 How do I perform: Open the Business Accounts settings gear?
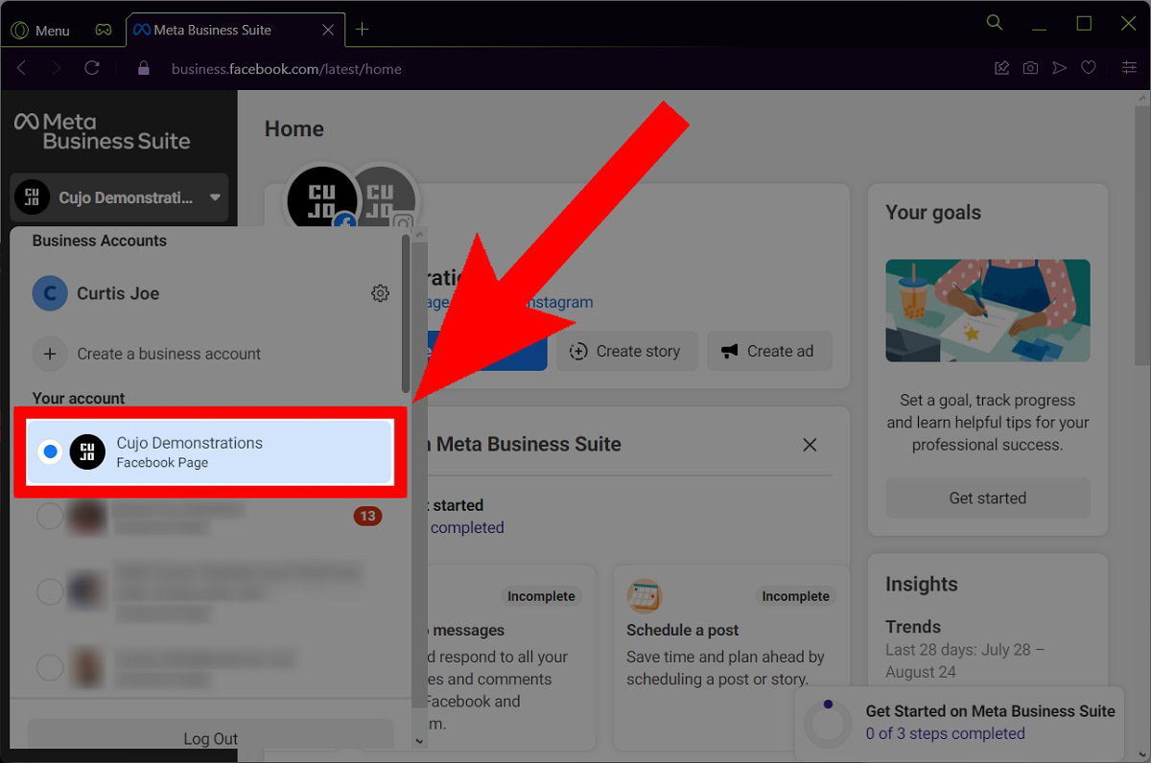click(380, 293)
